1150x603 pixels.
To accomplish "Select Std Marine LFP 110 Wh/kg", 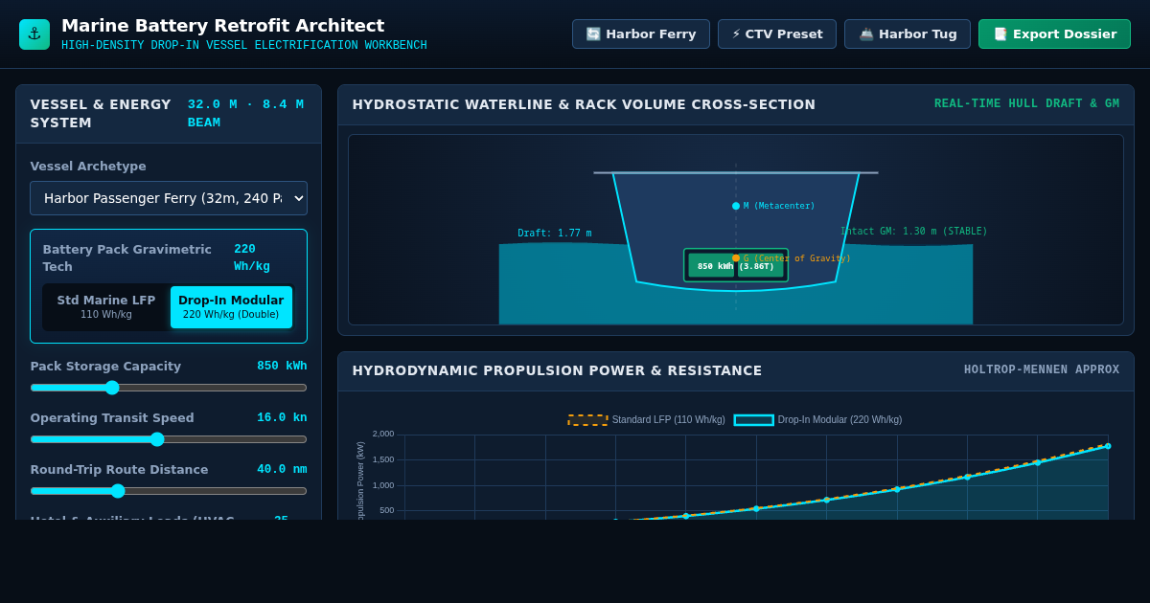I will pos(106,307).
